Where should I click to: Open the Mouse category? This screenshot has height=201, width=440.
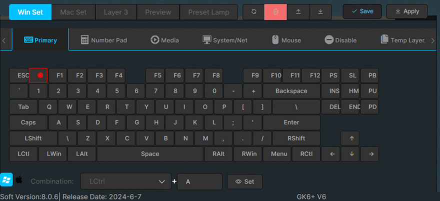(x=286, y=40)
